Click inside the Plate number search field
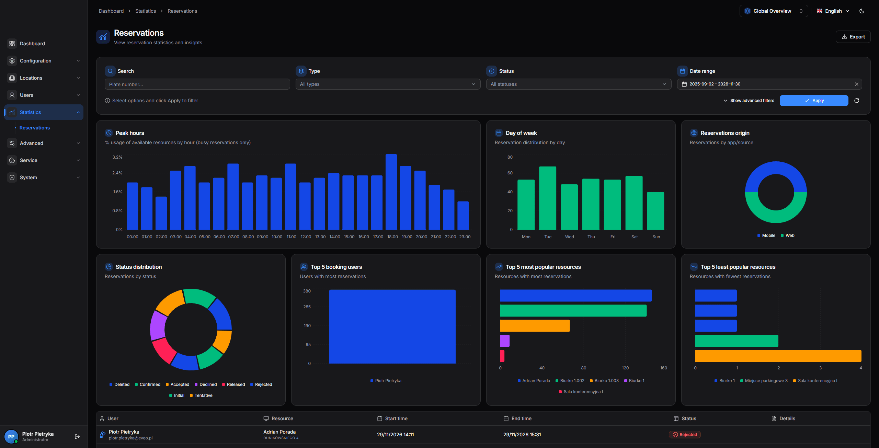This screenshot has width=879, height=448. tap(197, 84)
